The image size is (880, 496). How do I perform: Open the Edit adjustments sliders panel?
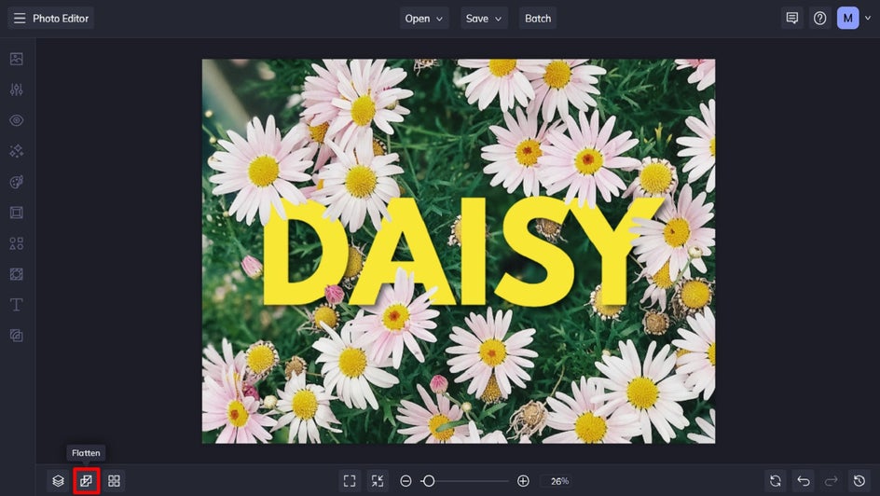16,90
